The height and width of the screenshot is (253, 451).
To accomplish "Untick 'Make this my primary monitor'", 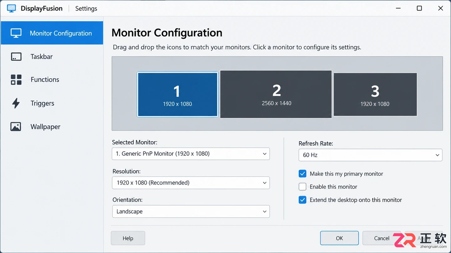I will 302,174.
